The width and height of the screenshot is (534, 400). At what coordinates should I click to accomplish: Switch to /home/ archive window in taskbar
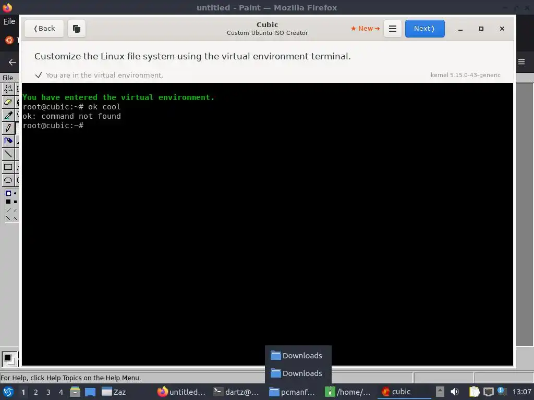click(x=348, y=392)
